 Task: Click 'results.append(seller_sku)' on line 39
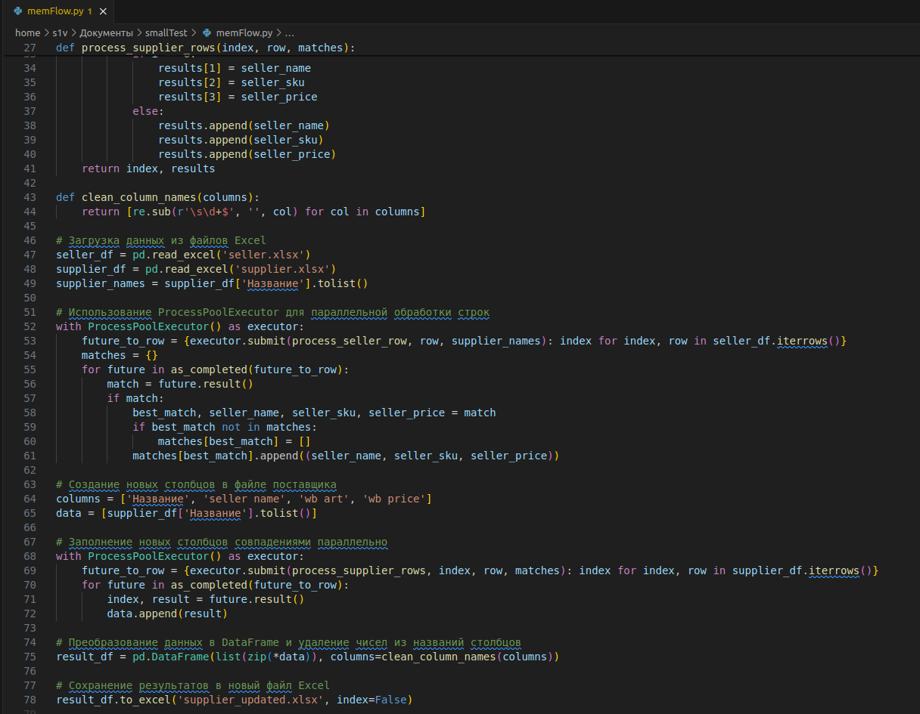tap(241, 140)
